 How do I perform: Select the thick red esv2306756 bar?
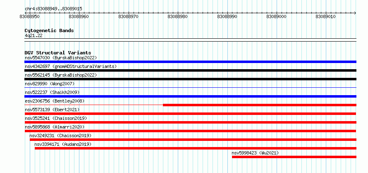260,105
